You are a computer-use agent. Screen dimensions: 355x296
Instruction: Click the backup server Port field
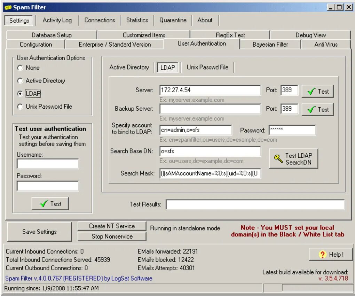289,109
